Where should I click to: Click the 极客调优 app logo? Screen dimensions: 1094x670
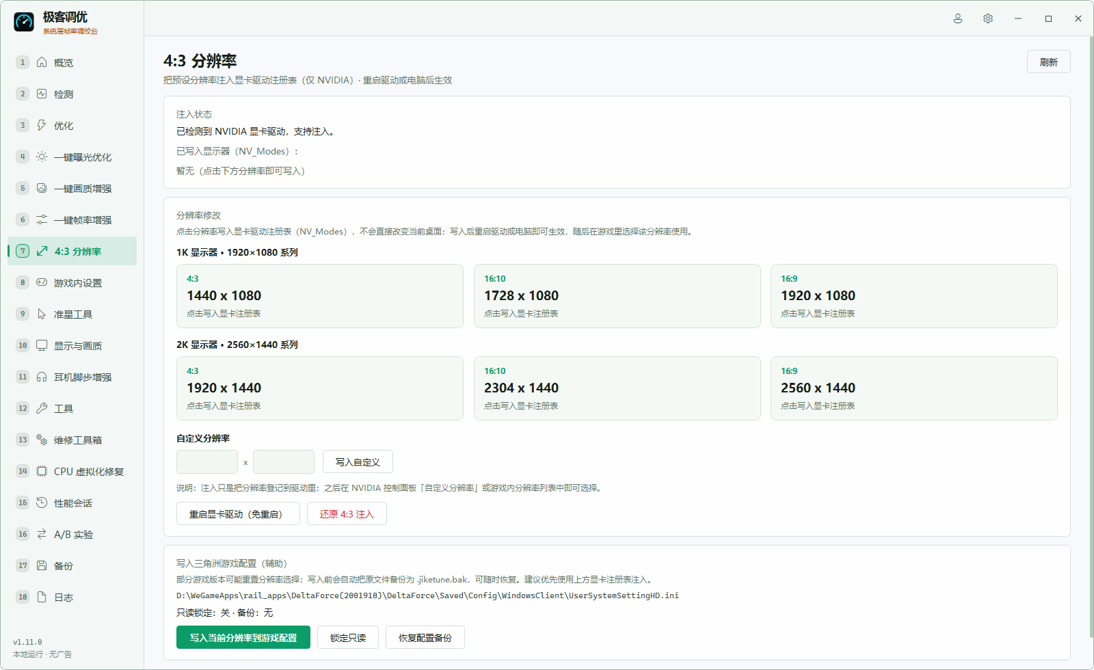tap(24, 22)
